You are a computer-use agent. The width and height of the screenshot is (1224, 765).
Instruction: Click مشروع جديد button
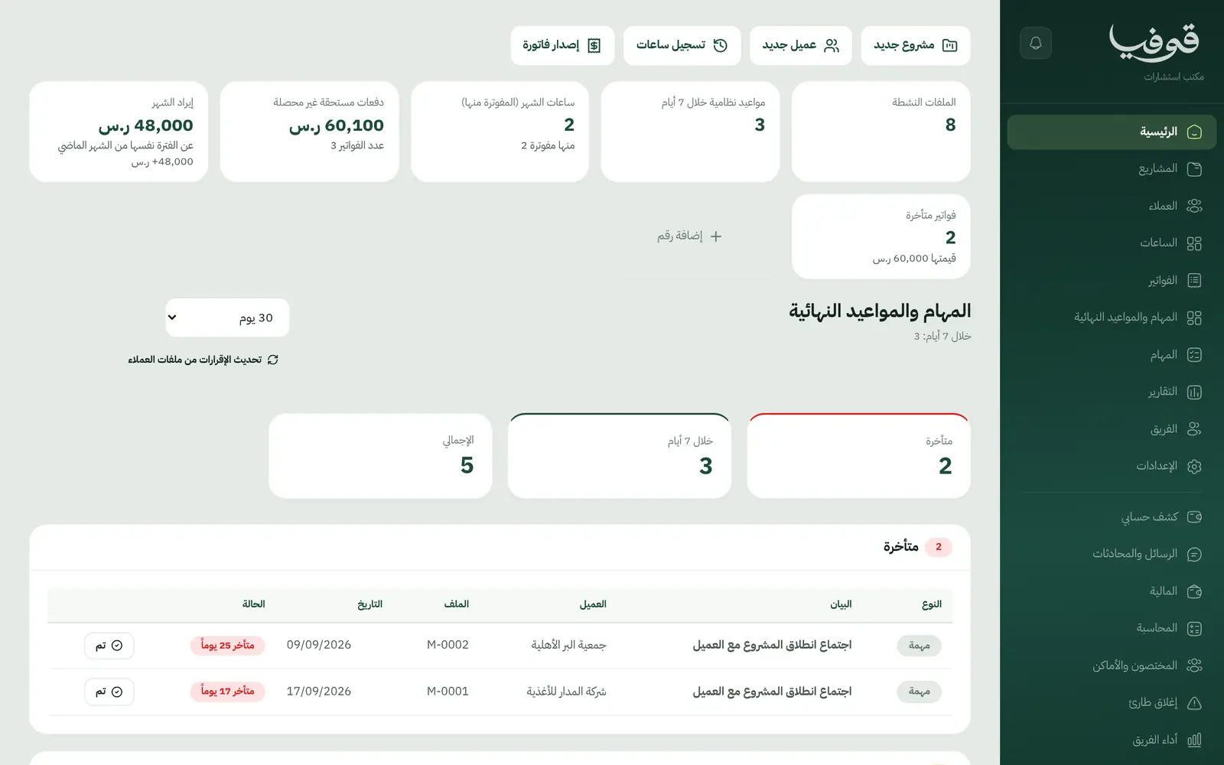(916, 45)
